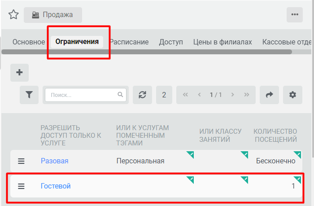Viewport: 314px width, 206px height.
Task: Go to the next page of results
Action: click(x=232, y=95)
